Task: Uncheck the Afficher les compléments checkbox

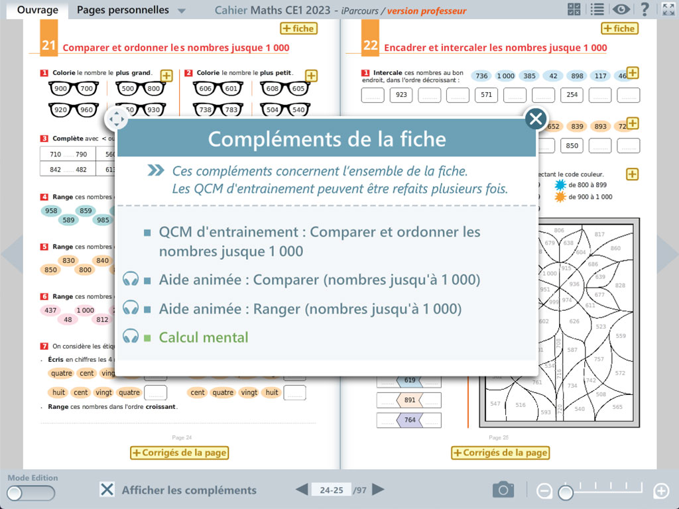Action: click(x=107, y=490)
